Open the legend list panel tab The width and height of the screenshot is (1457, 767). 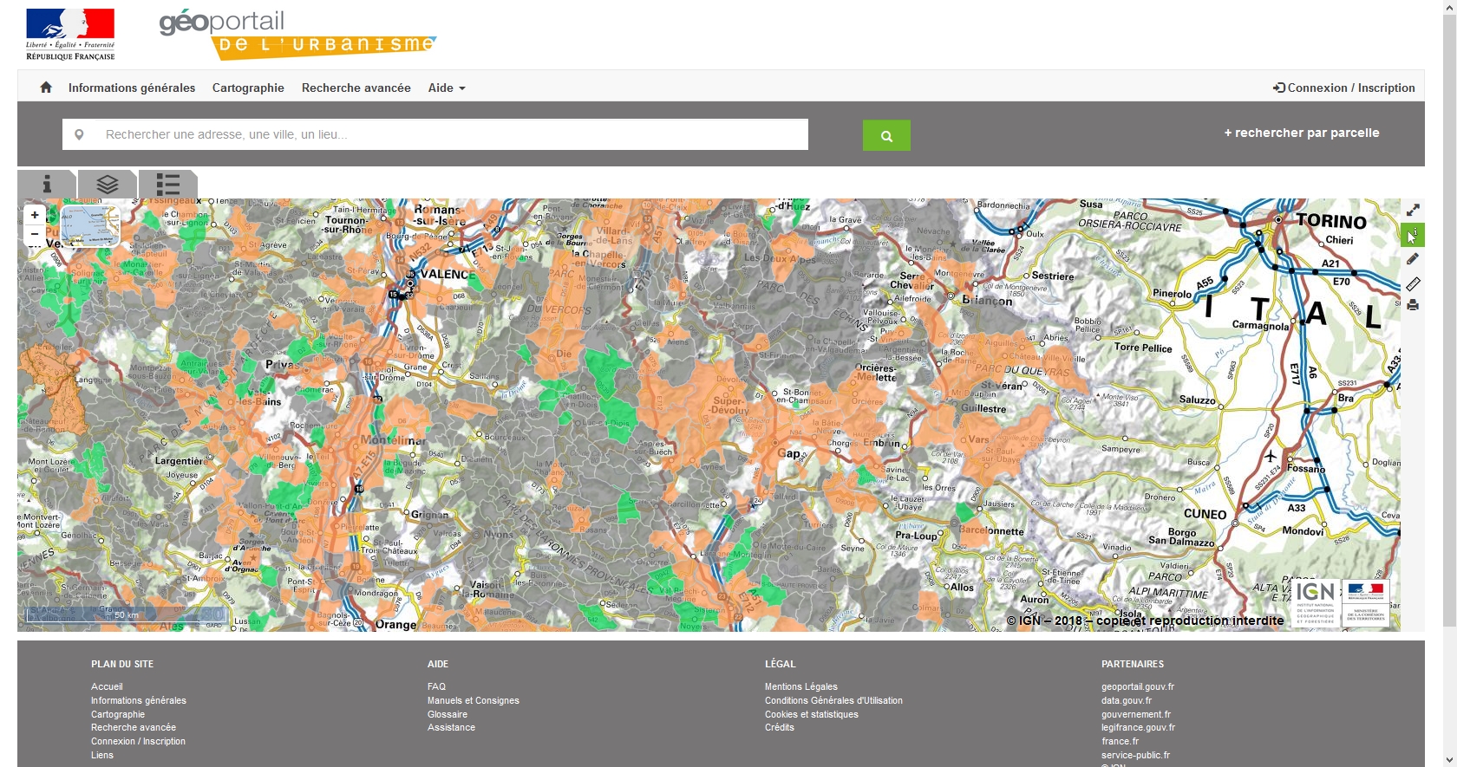coord(168,184)
